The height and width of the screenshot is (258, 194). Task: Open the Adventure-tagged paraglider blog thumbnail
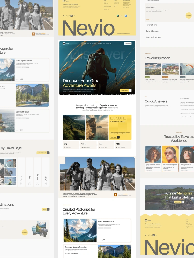[187, 69]
